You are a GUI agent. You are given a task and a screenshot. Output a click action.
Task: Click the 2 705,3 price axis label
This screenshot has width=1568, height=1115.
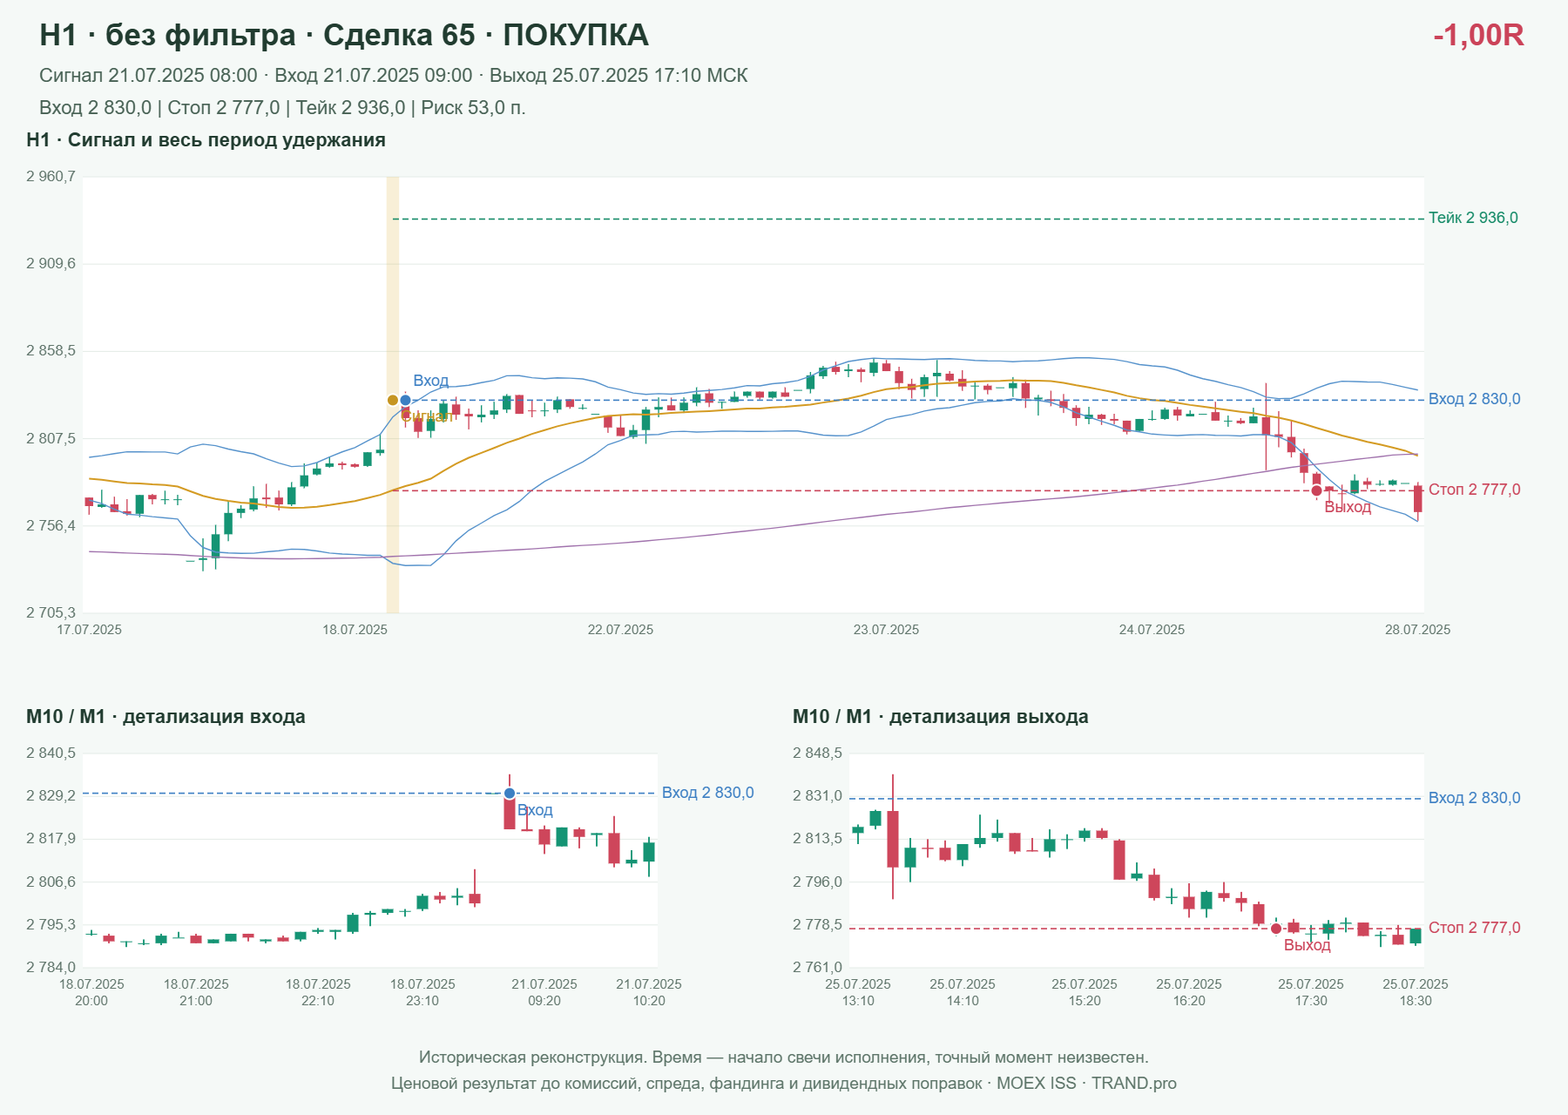[x=51, y=613]
